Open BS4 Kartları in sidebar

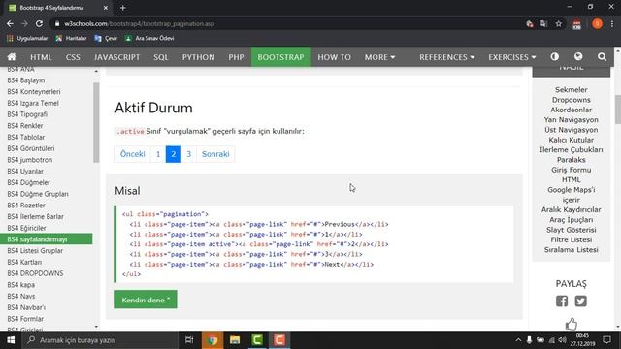pos(24,263)
